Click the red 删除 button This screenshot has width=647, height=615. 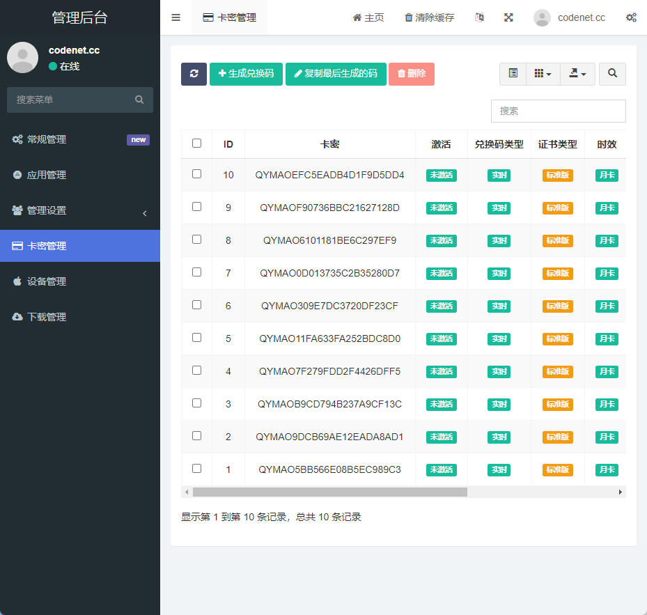(x=412, y=74)
